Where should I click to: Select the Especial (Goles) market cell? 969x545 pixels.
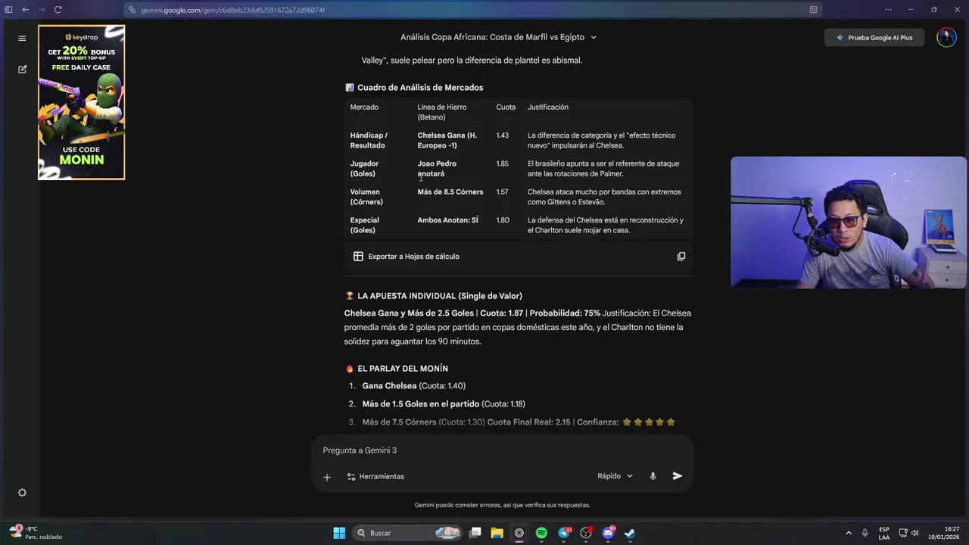pos(365,226)
